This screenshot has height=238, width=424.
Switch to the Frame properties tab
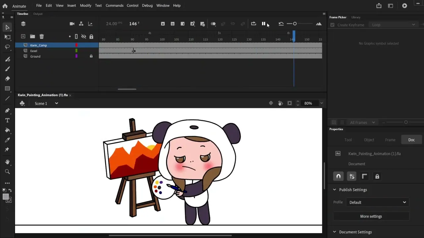click(x=390, y=140)
